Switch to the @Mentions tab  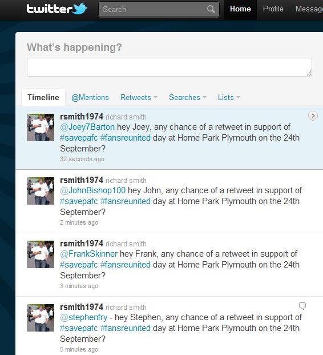point(90,97)
